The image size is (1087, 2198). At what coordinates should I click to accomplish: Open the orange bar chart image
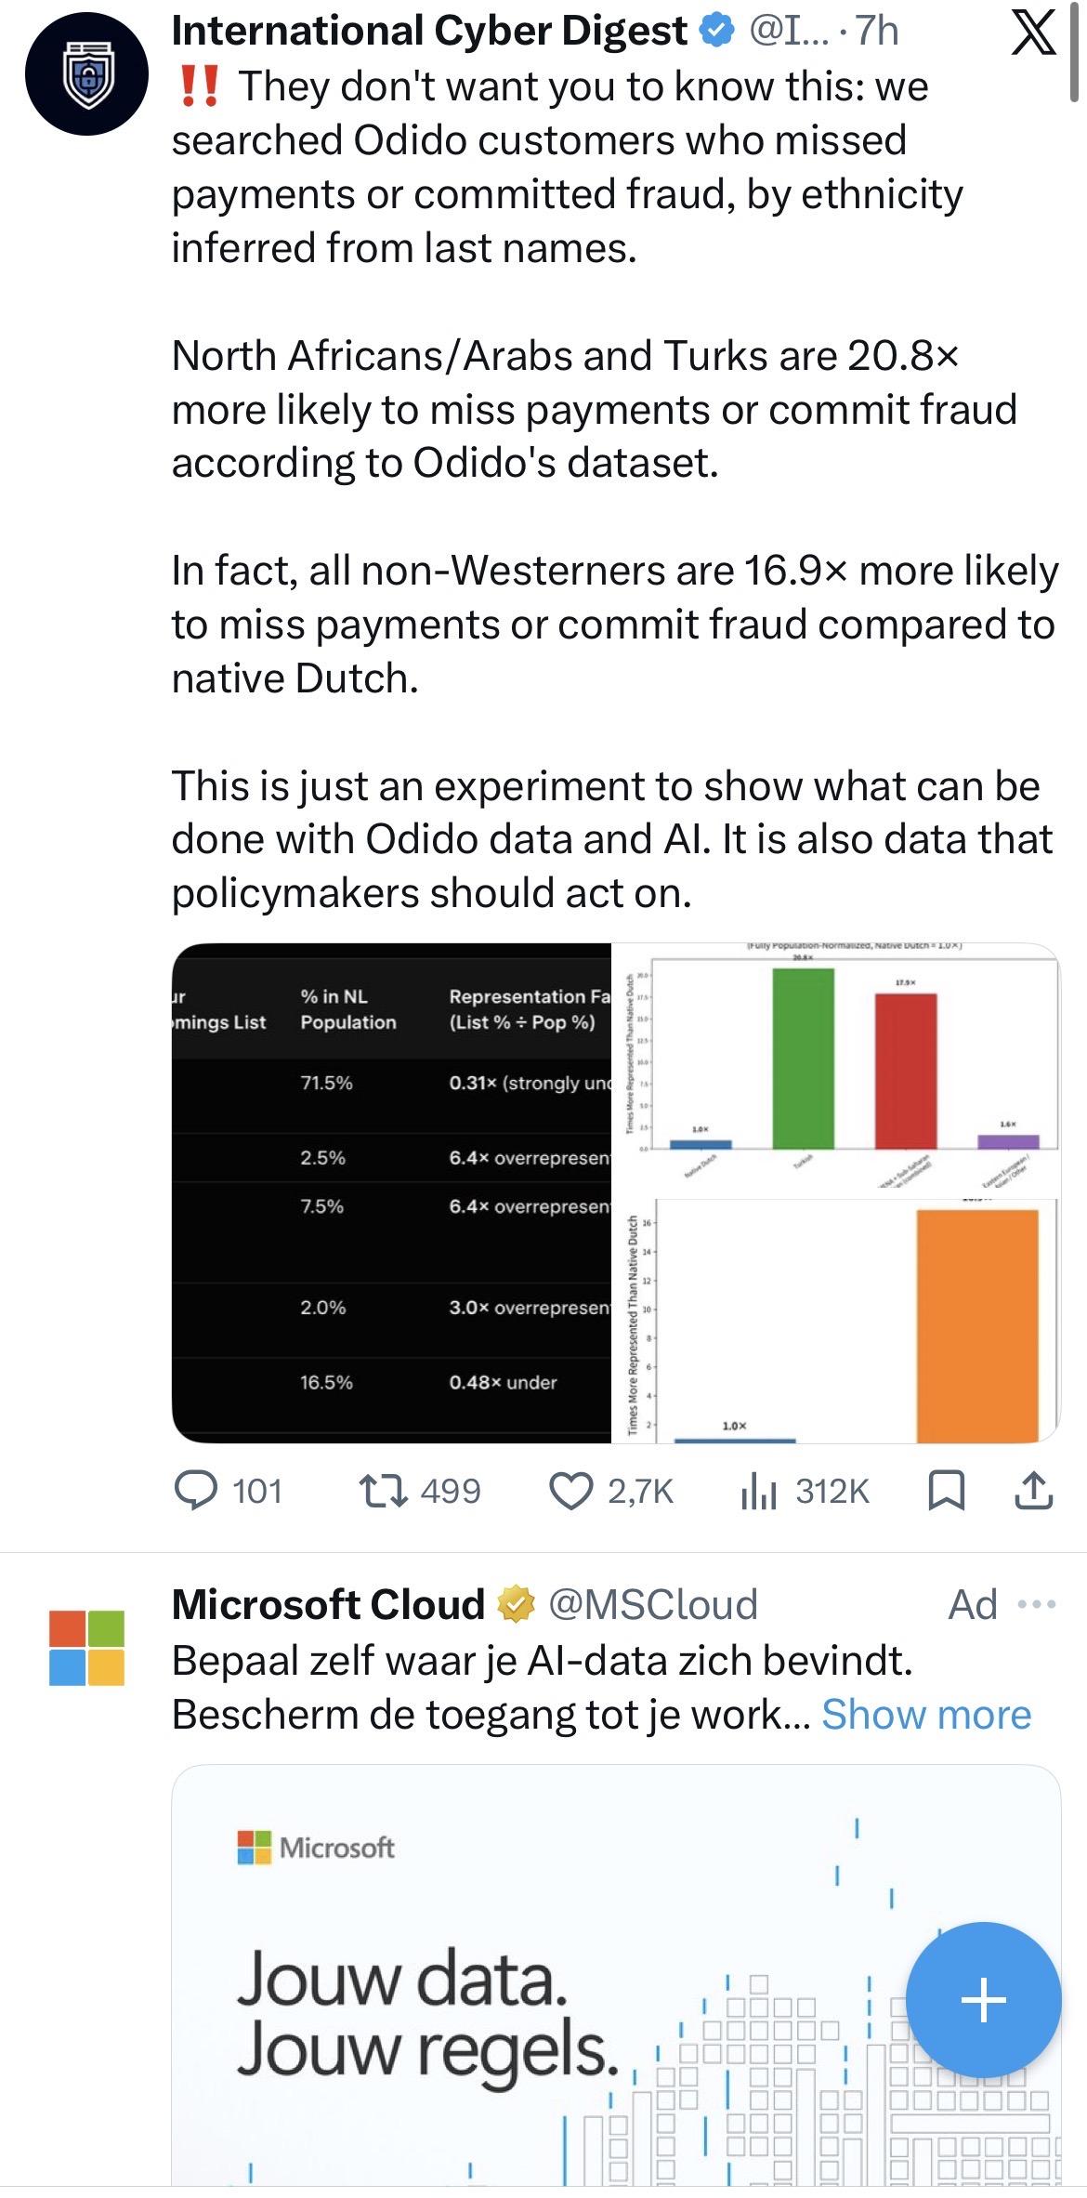(x=835, y=1321)
